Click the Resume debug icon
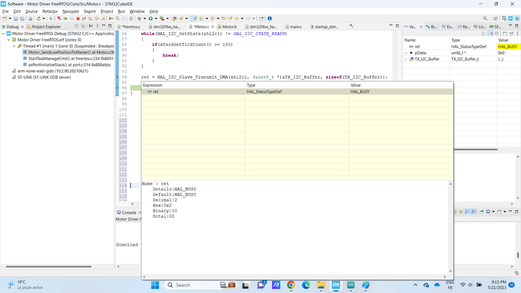This screenshot has height=293, width=521. click(65, 19)
